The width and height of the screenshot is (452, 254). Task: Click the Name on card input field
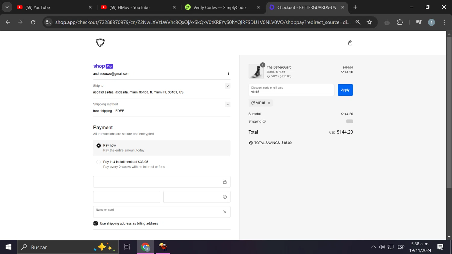(162, 212)
